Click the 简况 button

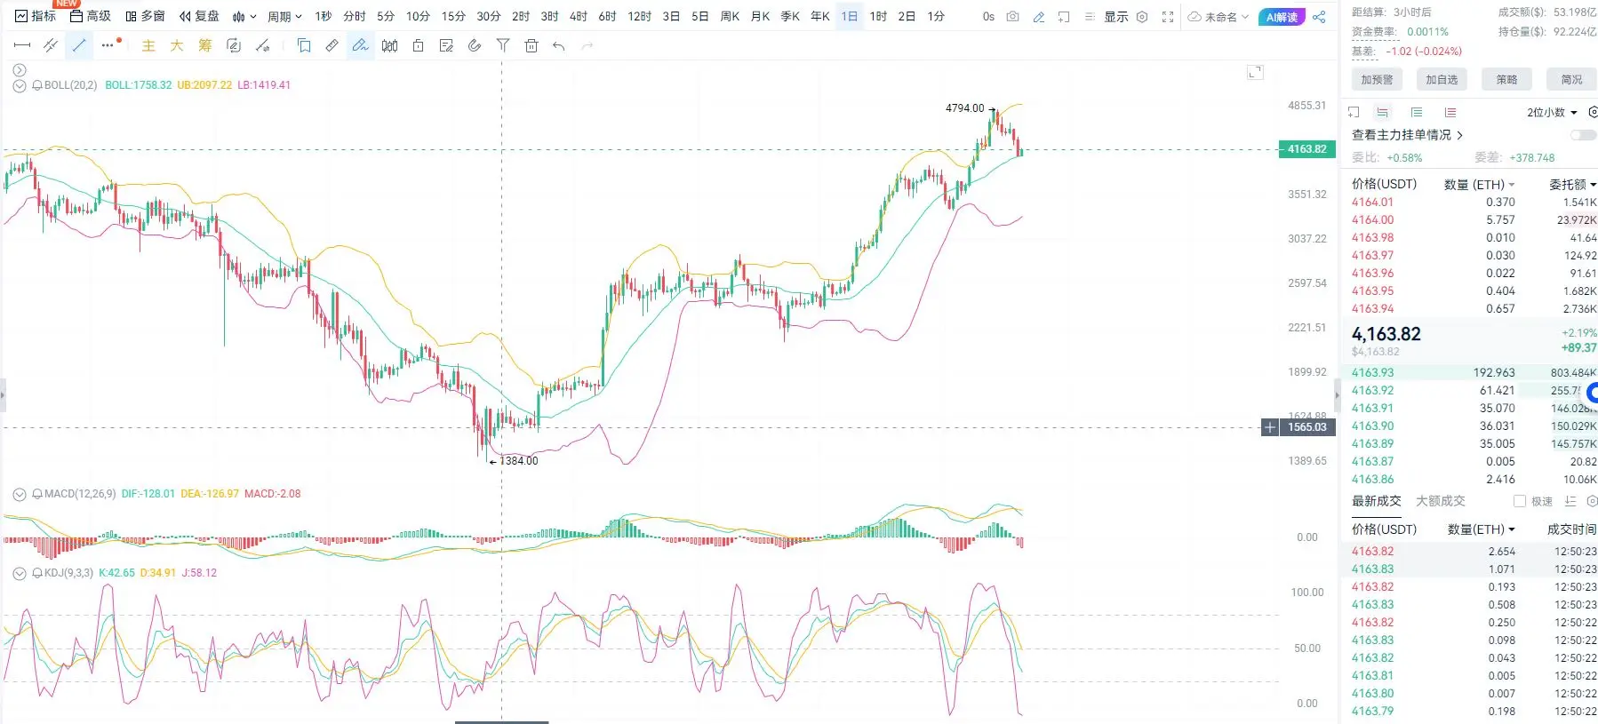pos(1571,79)
